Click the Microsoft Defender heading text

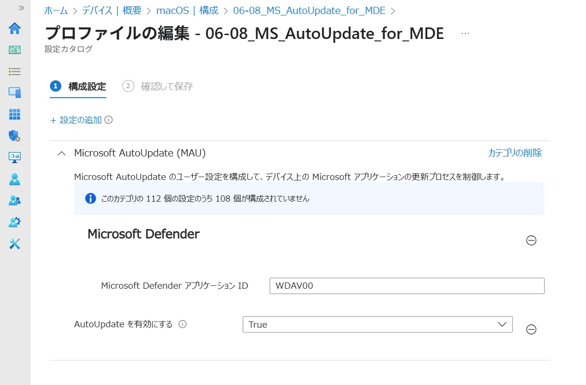[x=143, y=234]
